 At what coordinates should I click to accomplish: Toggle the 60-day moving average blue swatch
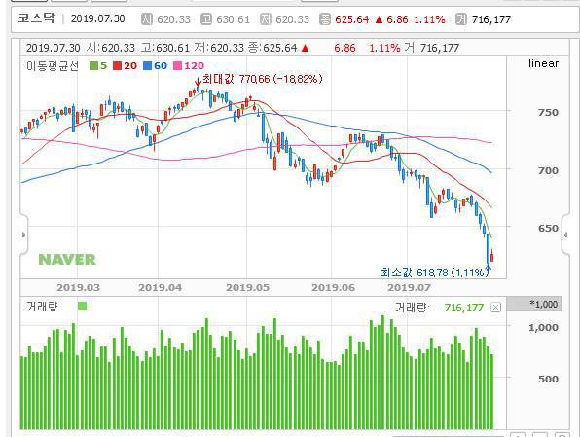click(x=147, y=66)
